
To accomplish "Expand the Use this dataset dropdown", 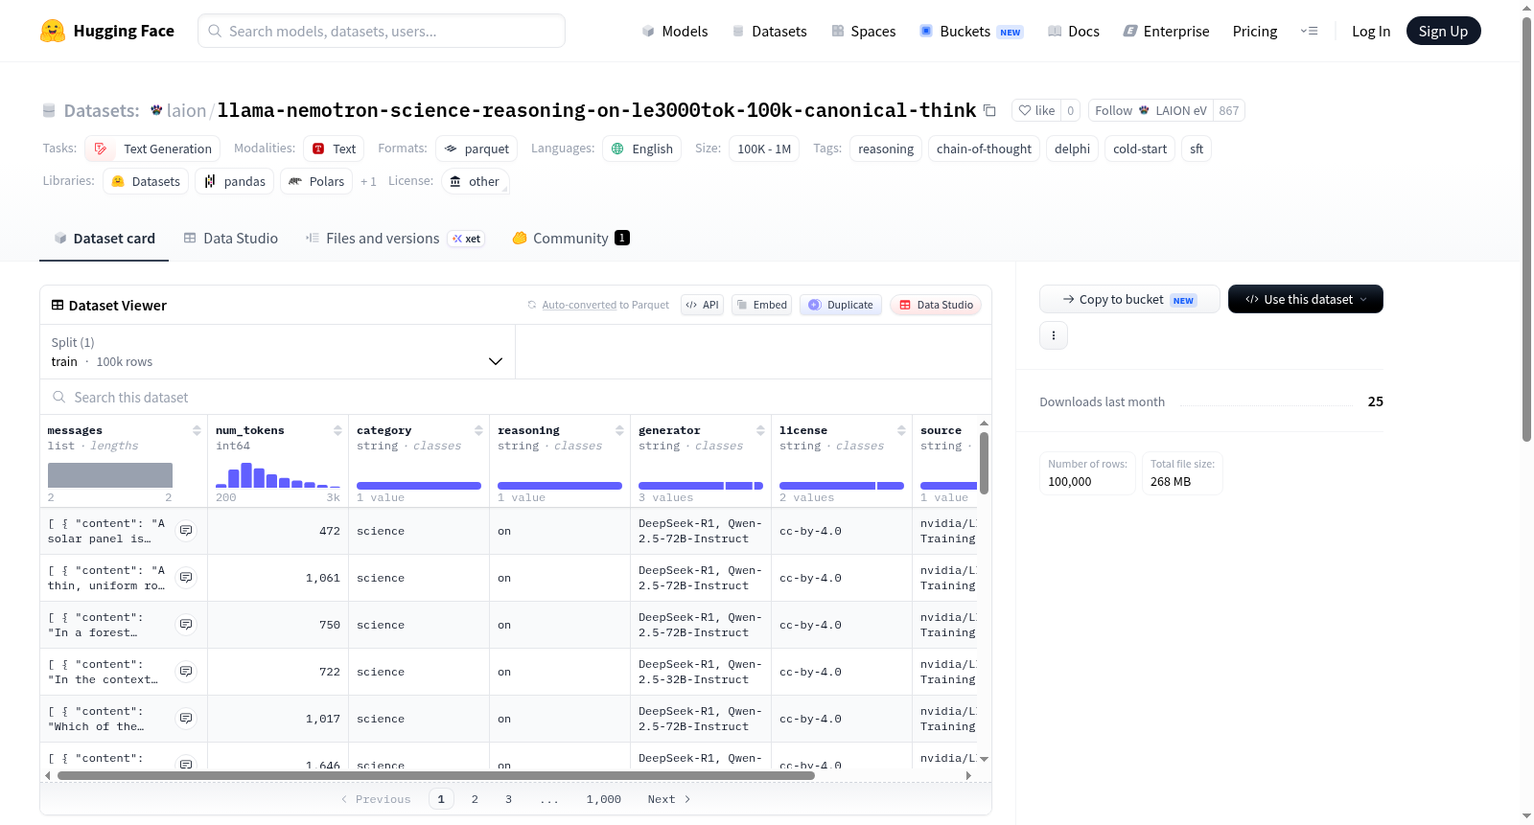I will coord(1306,299).
